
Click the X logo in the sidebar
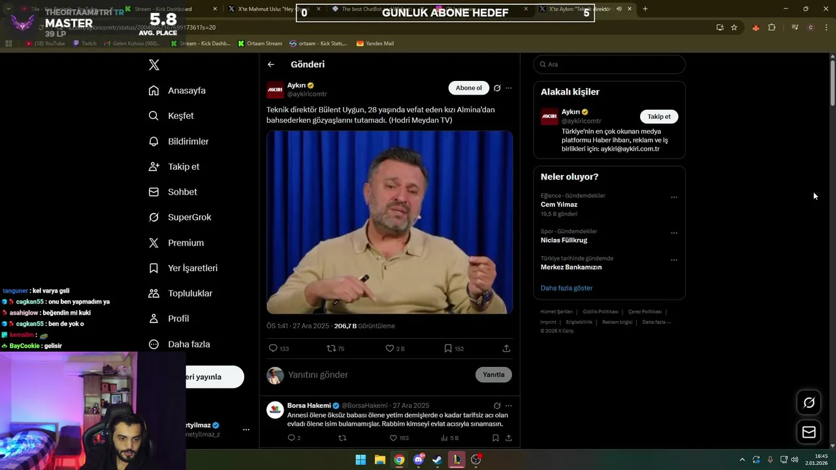pos(154,65)
